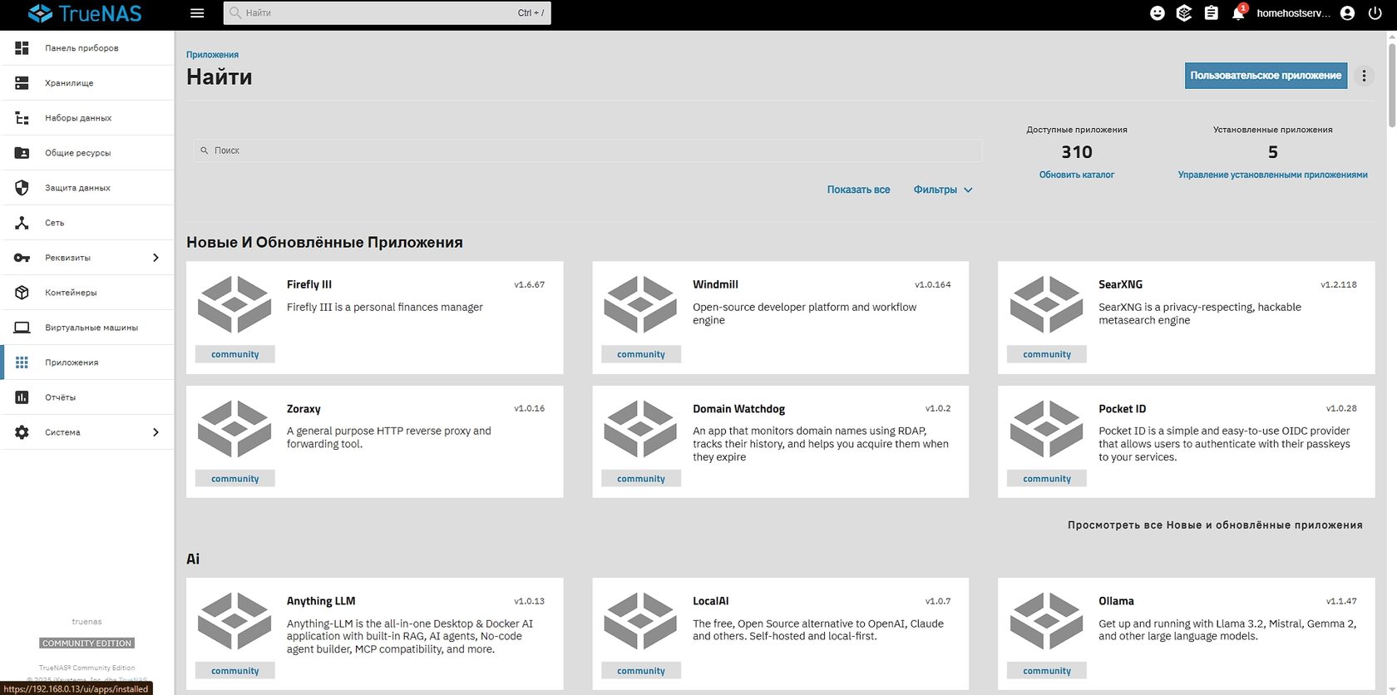Focus the Поиск apps search field
Screen dimensions: 1397x695
click(x=588, y=150)
